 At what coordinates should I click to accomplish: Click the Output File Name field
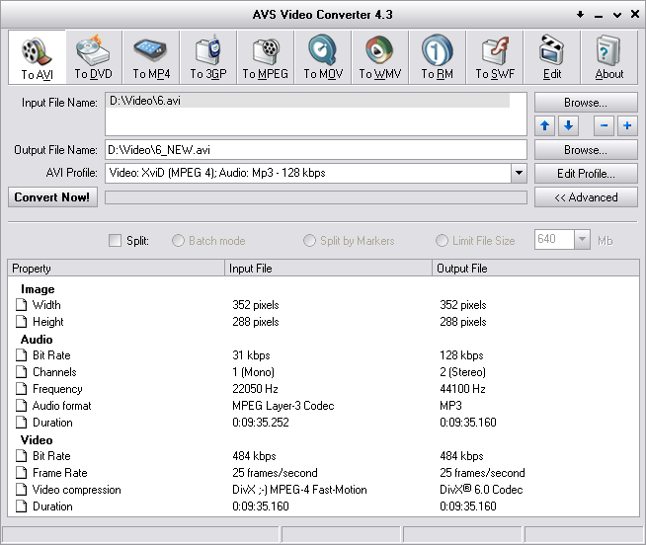pos(316,150)
